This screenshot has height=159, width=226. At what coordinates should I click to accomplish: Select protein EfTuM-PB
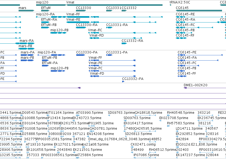49,58
